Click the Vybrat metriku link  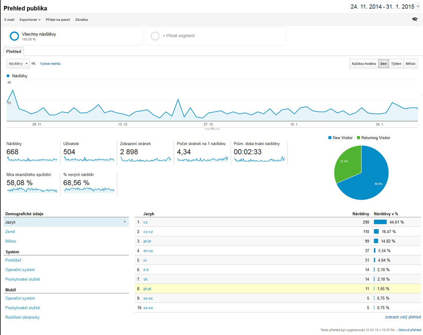tap(50, 64)
